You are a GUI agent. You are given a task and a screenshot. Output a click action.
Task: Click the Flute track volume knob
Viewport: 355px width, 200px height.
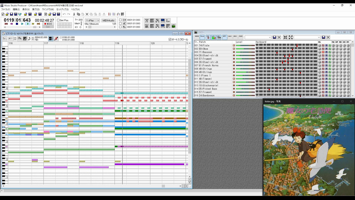coord(319,45)
